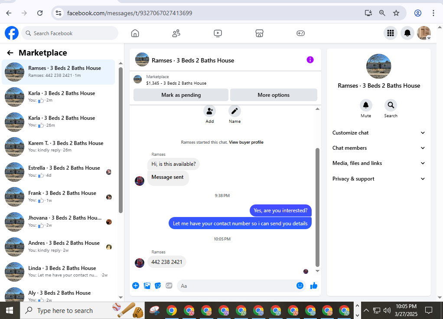443x319 pixels.
Task: Expand Media, files and links section
Action: [378, 163]
